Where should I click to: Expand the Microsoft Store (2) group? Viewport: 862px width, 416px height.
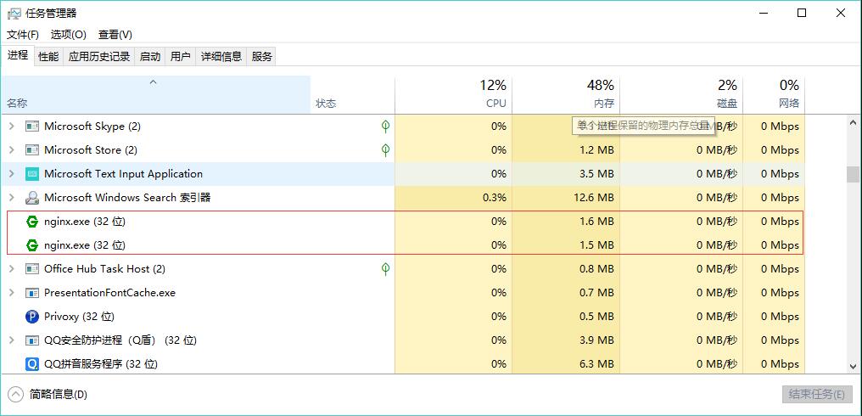click(12, 150)
